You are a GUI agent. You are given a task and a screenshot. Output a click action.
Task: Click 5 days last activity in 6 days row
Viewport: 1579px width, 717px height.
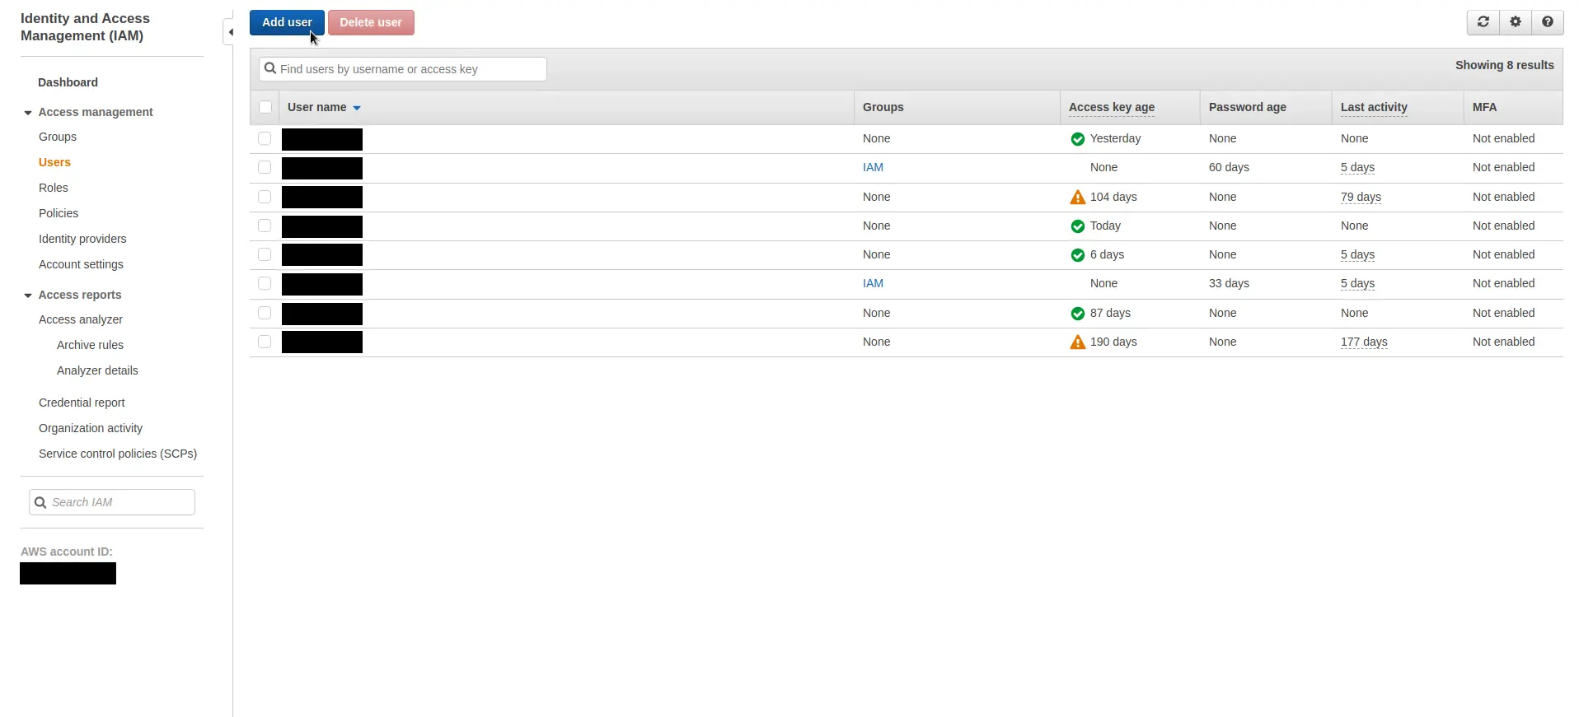coord(1357,254)
